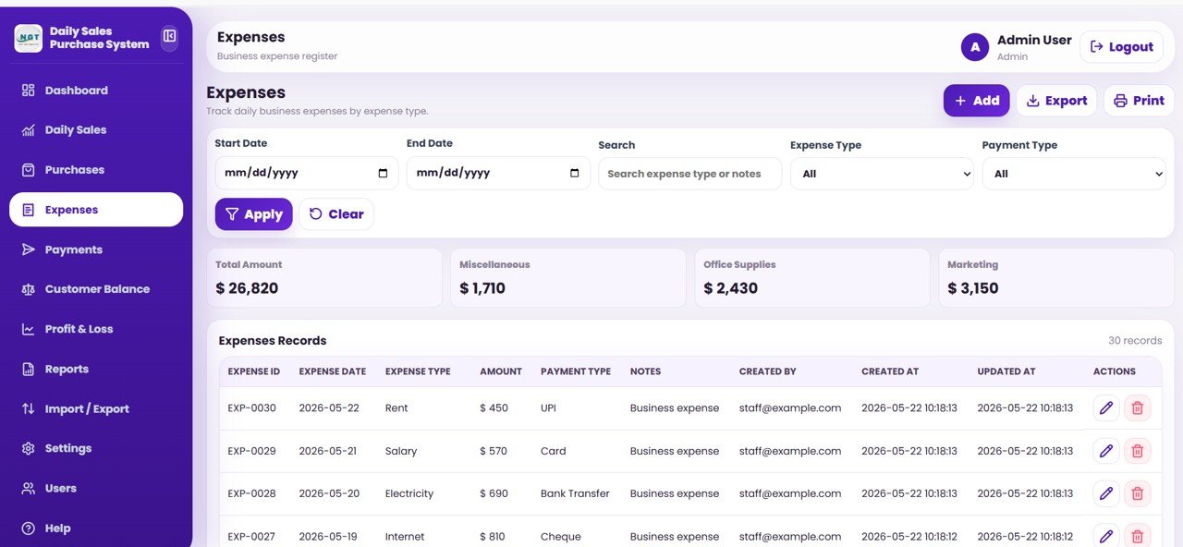The image size is (1183, 547).
Task: Edit expense EXP-0029 with pencil icon
Action: click(1106, 451)
